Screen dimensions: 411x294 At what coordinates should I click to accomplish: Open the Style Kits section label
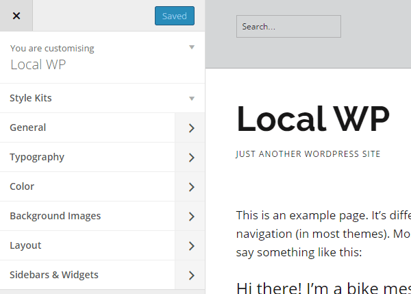pos(31,98)
